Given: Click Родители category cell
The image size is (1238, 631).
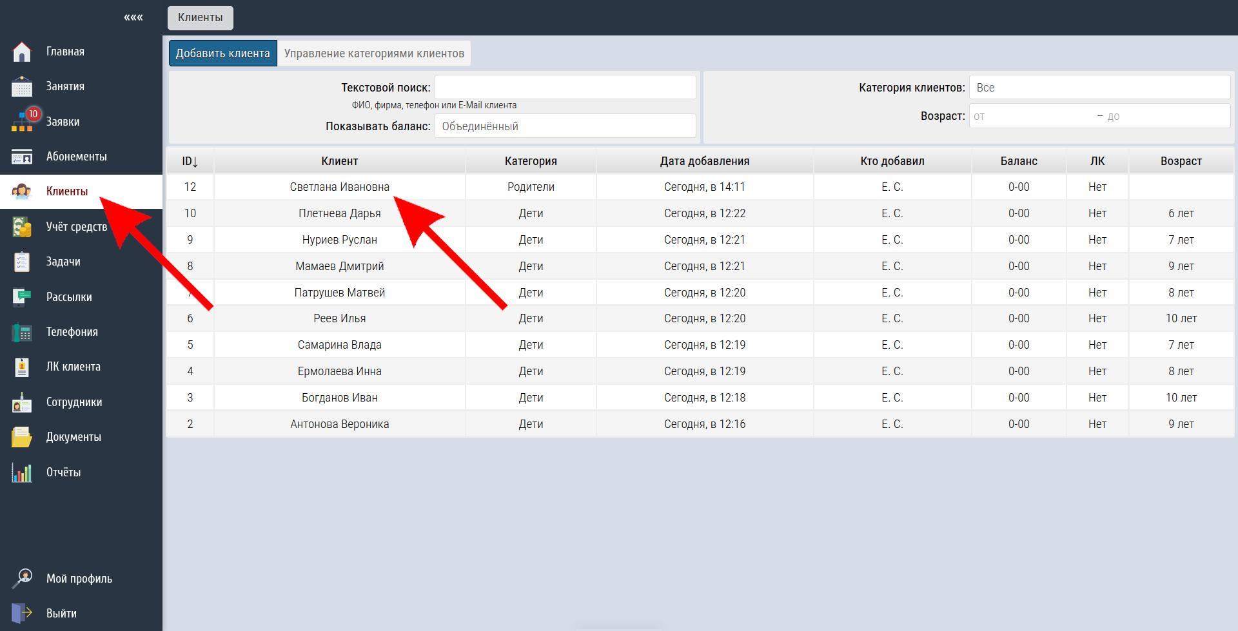Looking at the screenshot, I should point(531,187).
